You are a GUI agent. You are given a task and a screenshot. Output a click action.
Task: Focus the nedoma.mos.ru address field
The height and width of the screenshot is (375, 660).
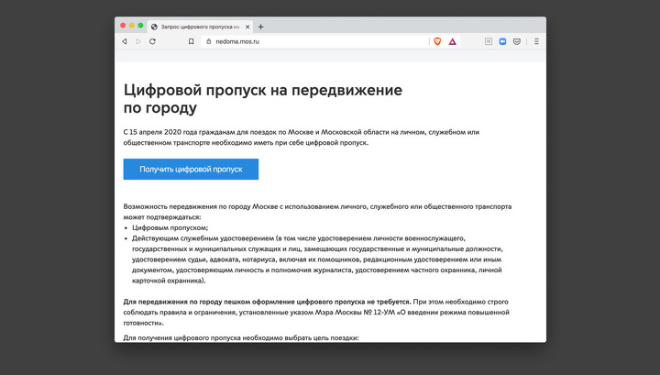(x=275, y=41)
